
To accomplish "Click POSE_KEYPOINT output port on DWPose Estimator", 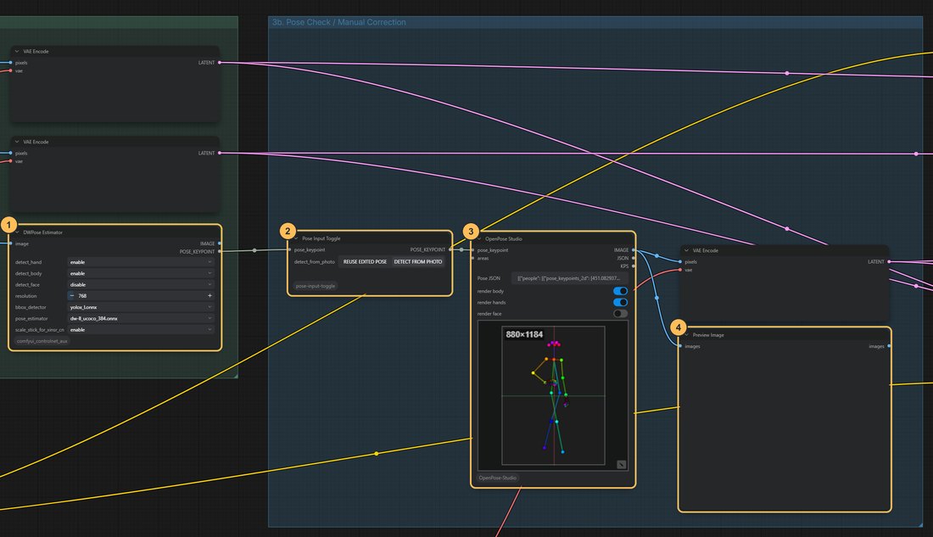I will pos(220,251).
